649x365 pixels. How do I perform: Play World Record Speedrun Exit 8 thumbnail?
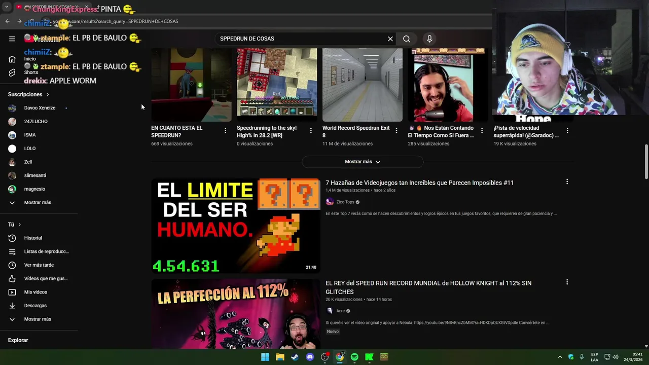[x=363, y=85]
